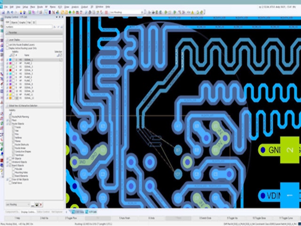
Task: Select the SIGNAL_12 layer name
Action: [29, 98]
